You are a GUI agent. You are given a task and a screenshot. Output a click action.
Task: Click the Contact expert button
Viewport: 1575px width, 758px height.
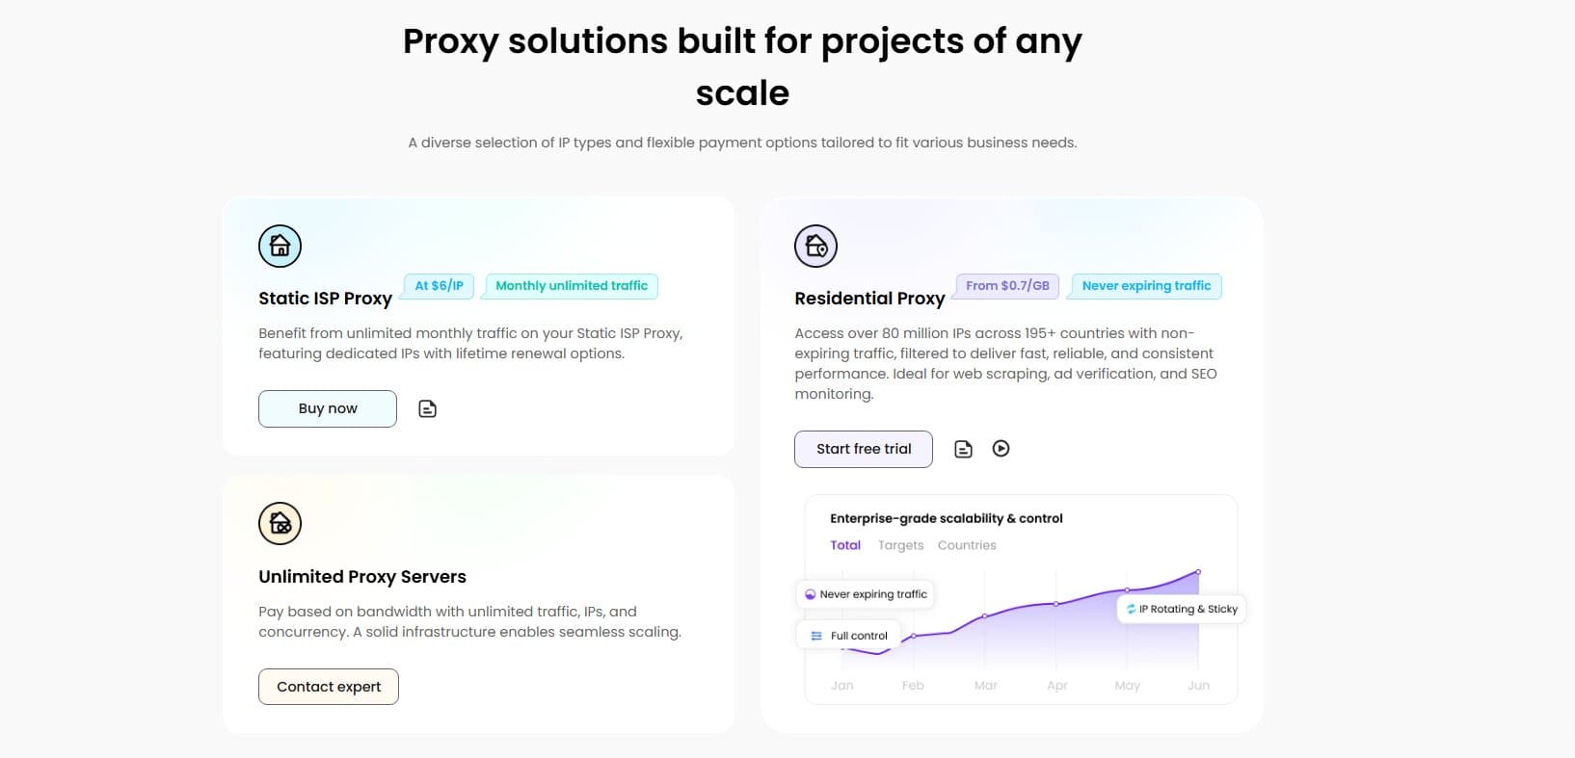pos(329,687)
